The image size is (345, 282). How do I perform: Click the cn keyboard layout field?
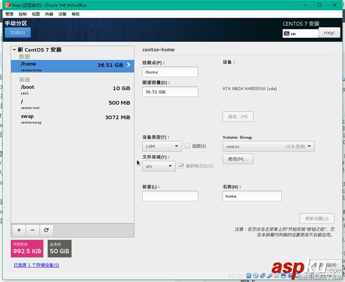click(301, 34)
